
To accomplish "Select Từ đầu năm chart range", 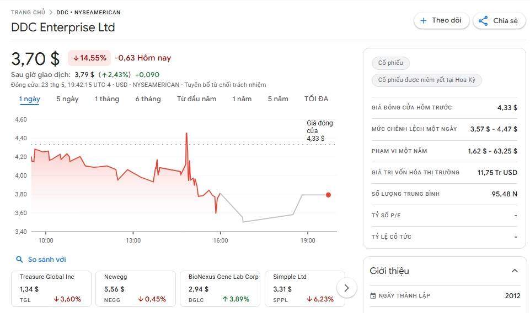I will (x=196, y=99).
